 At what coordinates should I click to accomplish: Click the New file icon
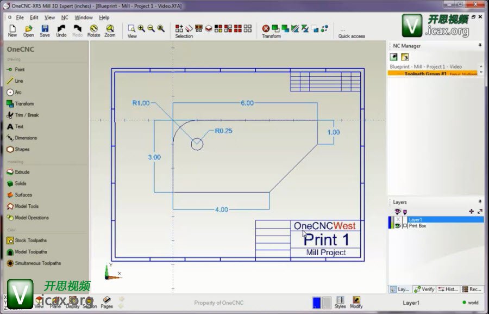tap(12, 31)
